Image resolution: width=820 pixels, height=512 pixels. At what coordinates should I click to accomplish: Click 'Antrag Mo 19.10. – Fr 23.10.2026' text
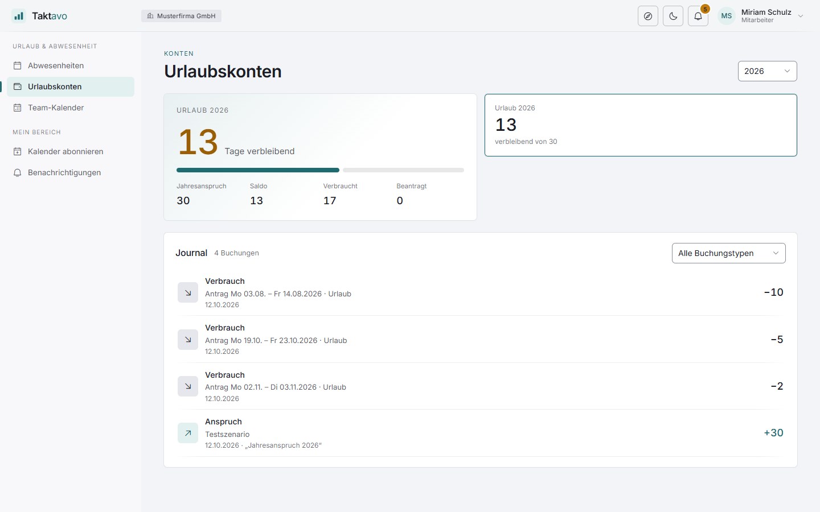click(261, 341)
